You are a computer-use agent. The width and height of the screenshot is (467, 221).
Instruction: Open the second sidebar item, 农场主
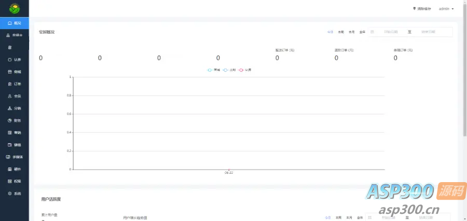pos(15,35)
